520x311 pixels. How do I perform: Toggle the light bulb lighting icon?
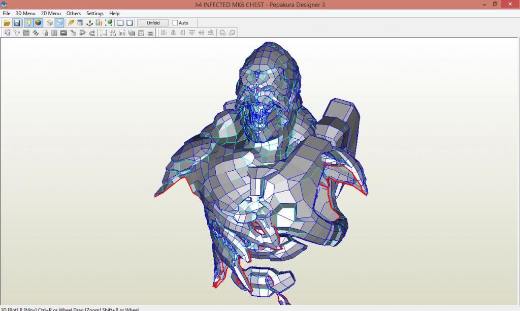(28, 23)
